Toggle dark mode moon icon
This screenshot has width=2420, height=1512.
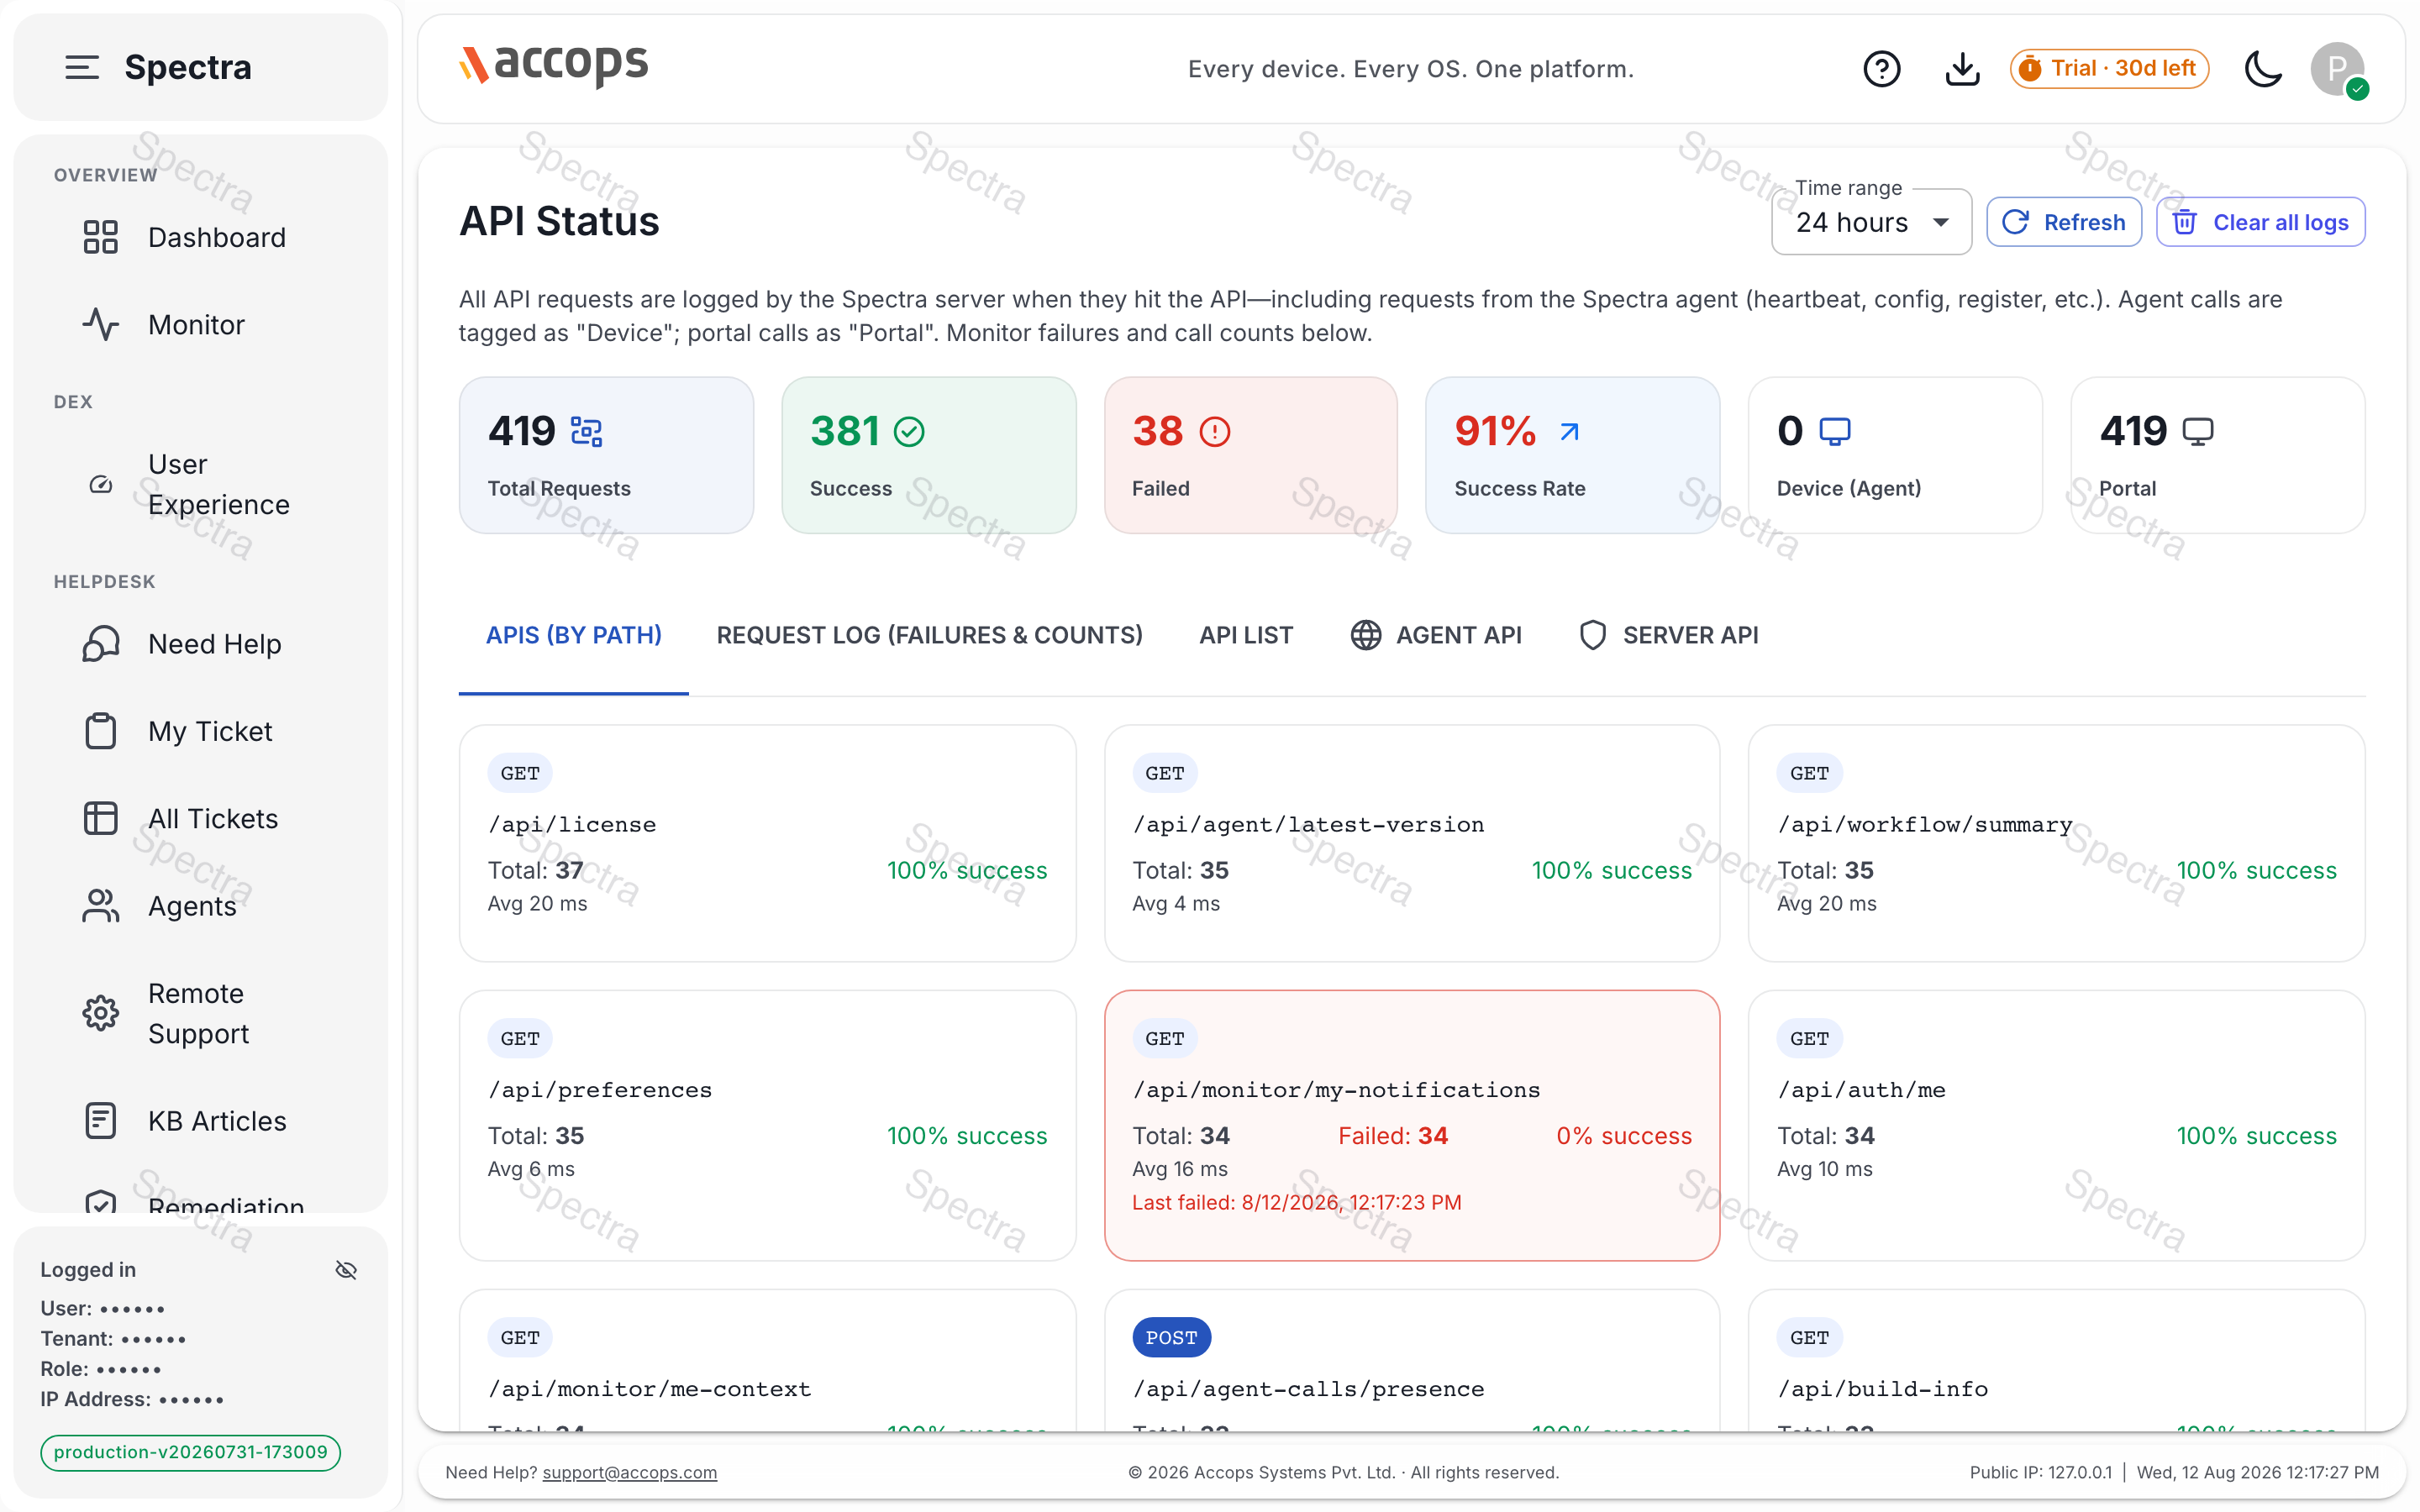pos(2263,69)
